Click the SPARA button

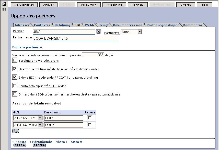coord(20,145)
